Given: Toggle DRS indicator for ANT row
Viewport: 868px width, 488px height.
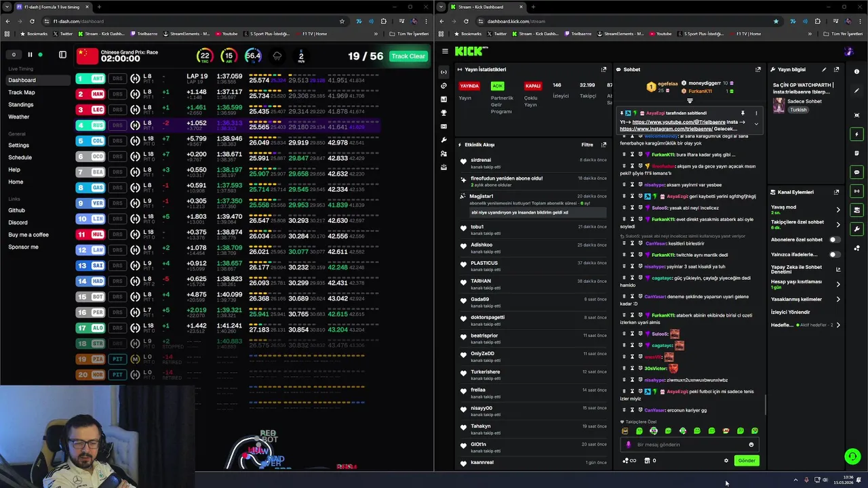Looking at the screenshot, I should pos(117,79).
